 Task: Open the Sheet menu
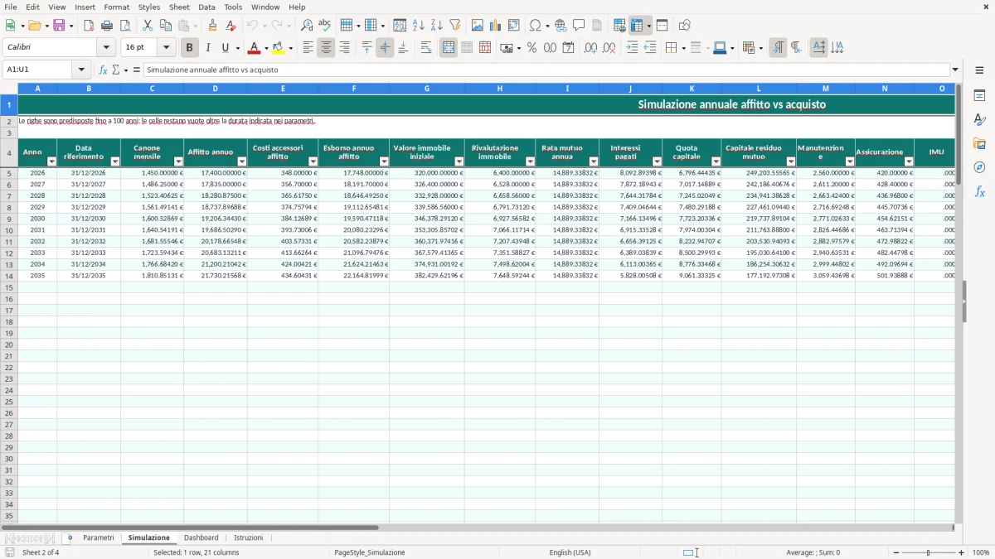179,7
